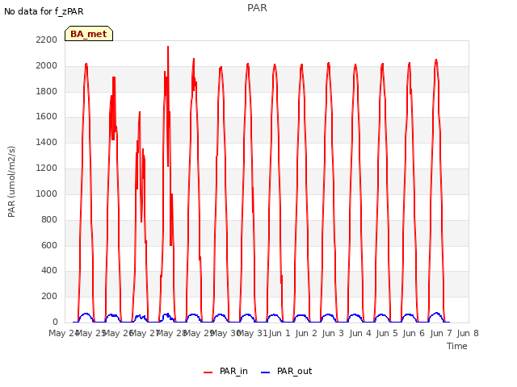Screen dimensions: 517x387
Task: Click the 1600 y-axis tick label
Action: (x=47, y=116)
